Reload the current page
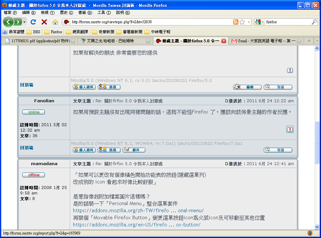Screen dimensions: 321x238 [33, 22]
